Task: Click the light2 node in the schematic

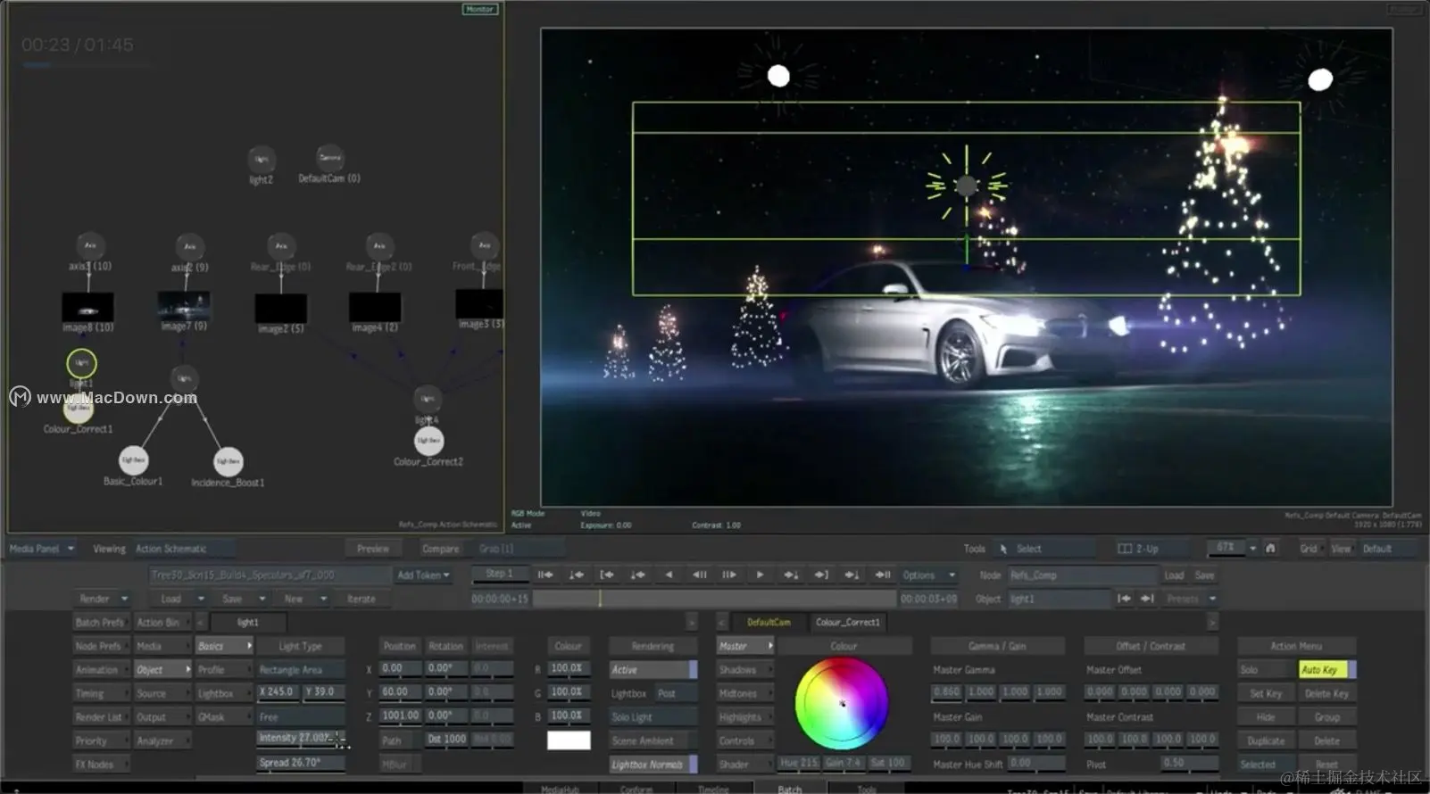Action: [261, 160]
